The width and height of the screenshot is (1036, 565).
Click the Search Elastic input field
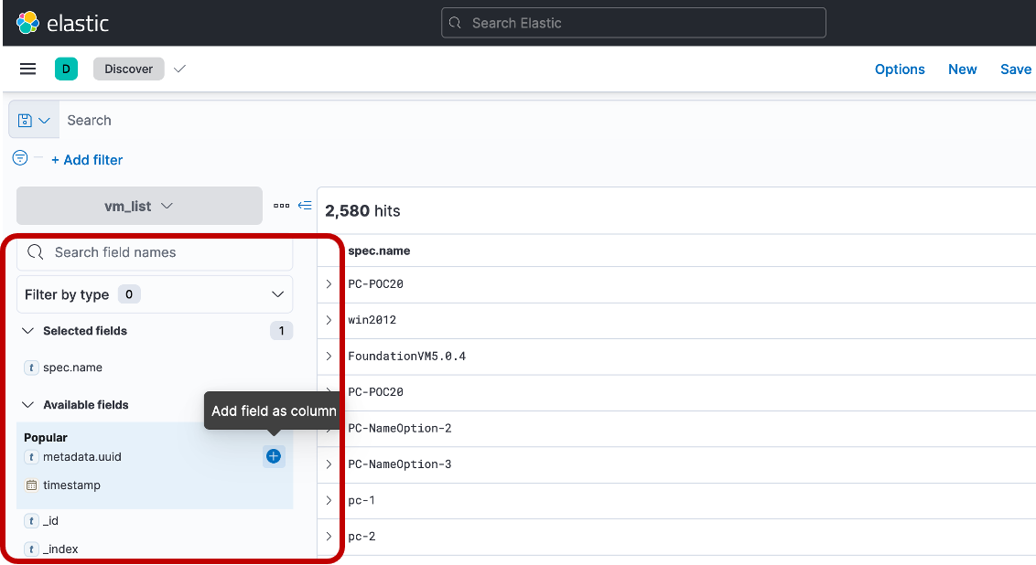click(x=633, y=23)
